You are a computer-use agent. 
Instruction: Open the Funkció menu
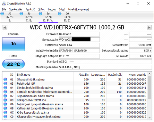pos(30,9)
